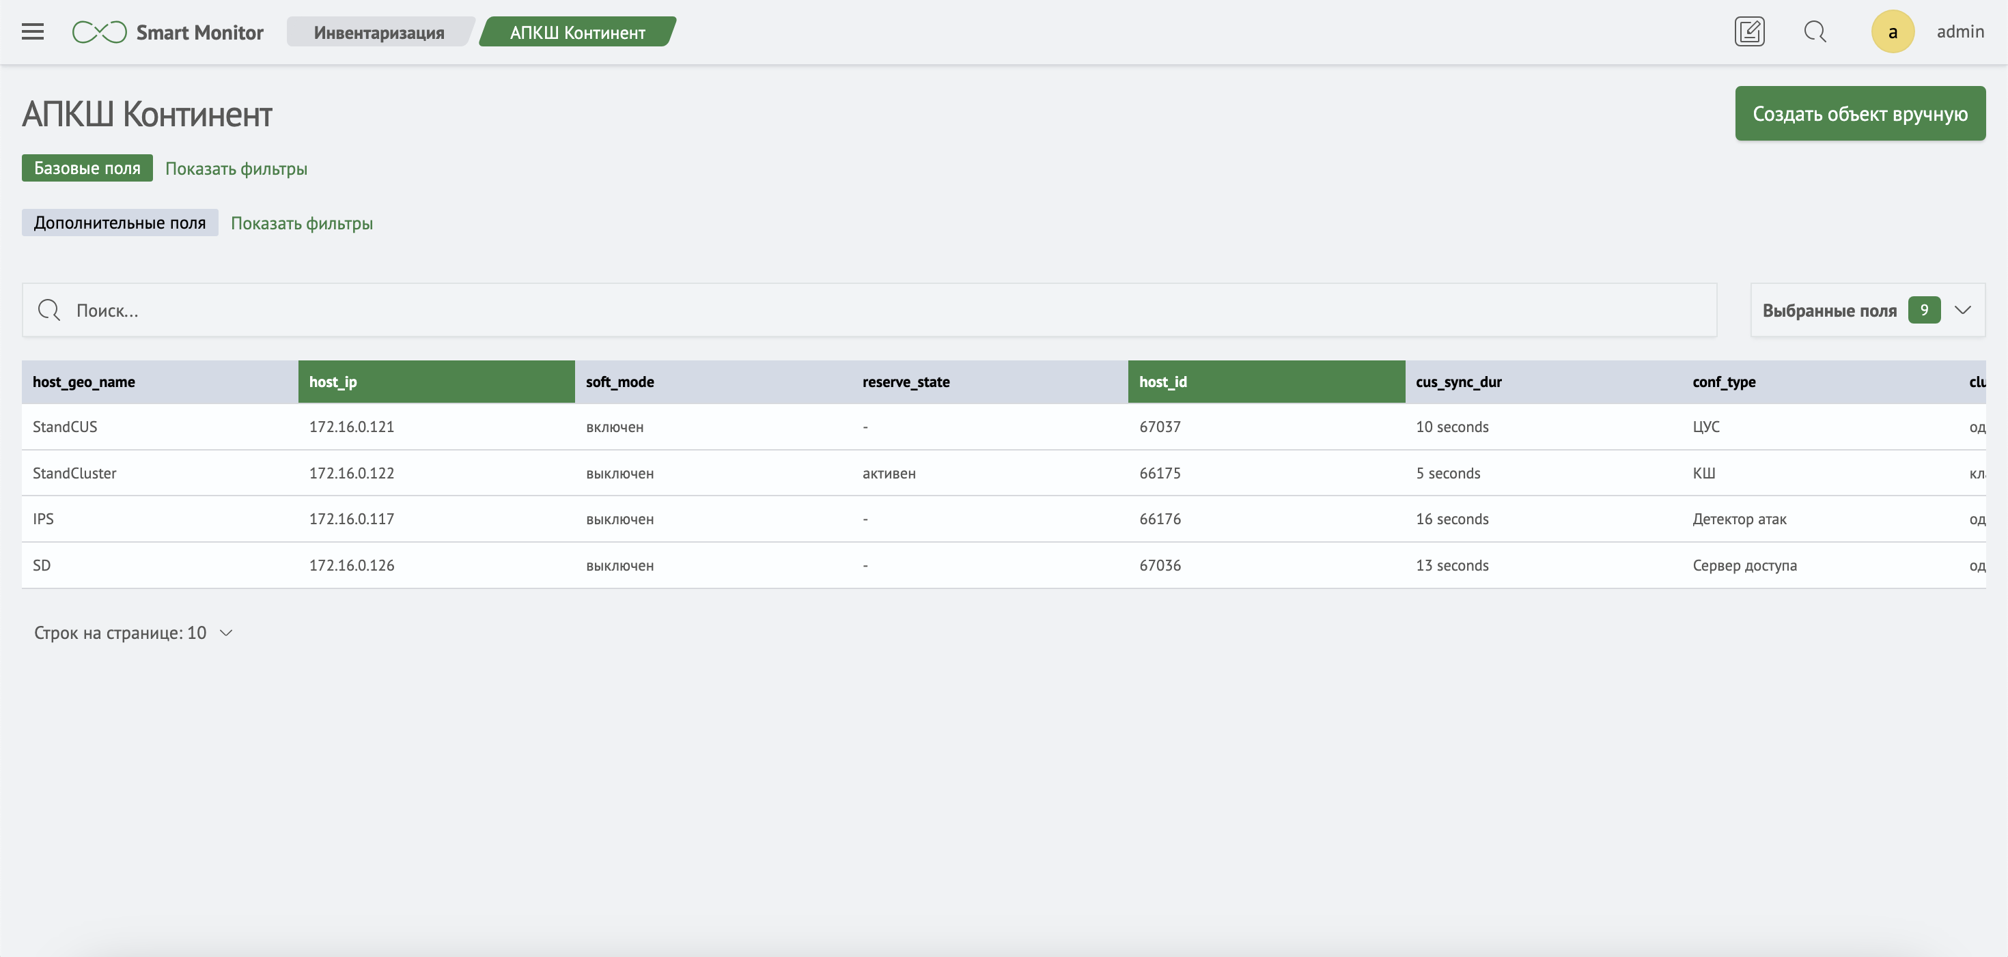The height and width of the screenshot is (957, 2008).
Task: Open the hamburger menu icon
Action: (32, 32)
